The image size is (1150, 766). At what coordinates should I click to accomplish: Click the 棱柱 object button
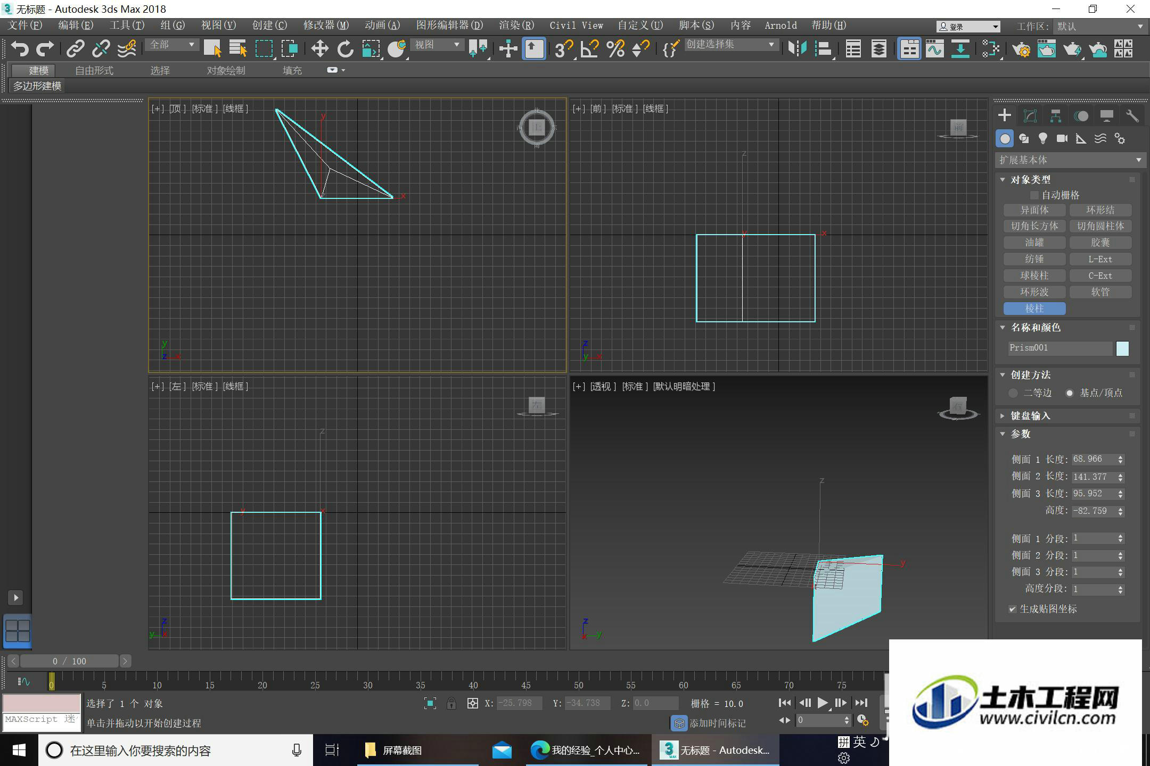point(1034,309)
